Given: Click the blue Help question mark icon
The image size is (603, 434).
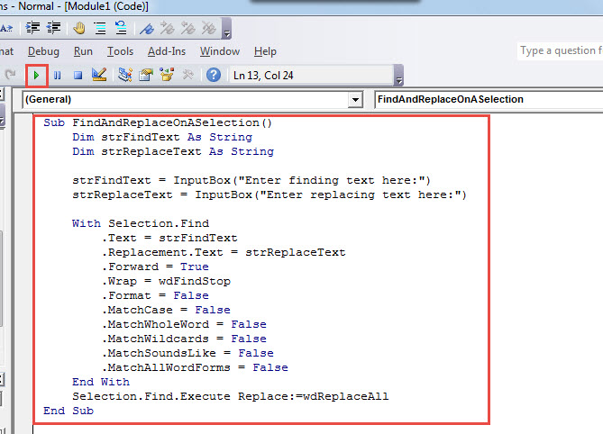Looking at the screenshot, I should (x=214, y=75).
